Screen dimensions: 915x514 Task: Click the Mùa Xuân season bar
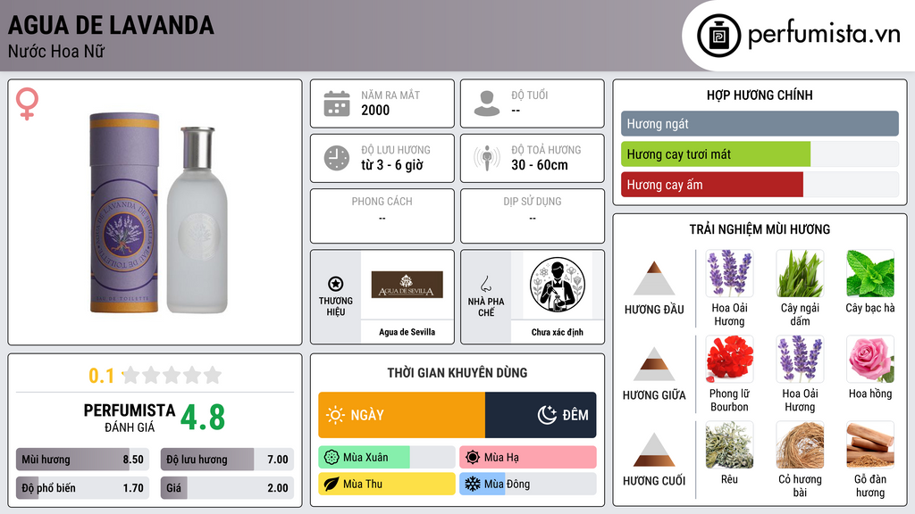pyautogui.click(x=386, y=458)
